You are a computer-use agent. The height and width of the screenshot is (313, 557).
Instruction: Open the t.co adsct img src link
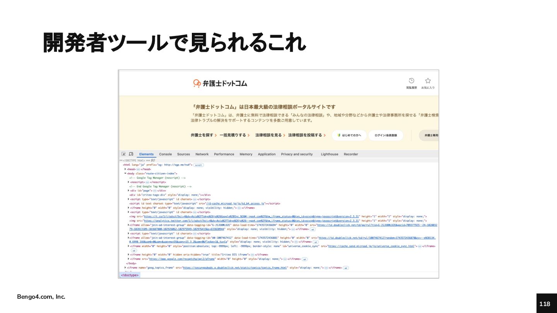click(252, 216)
